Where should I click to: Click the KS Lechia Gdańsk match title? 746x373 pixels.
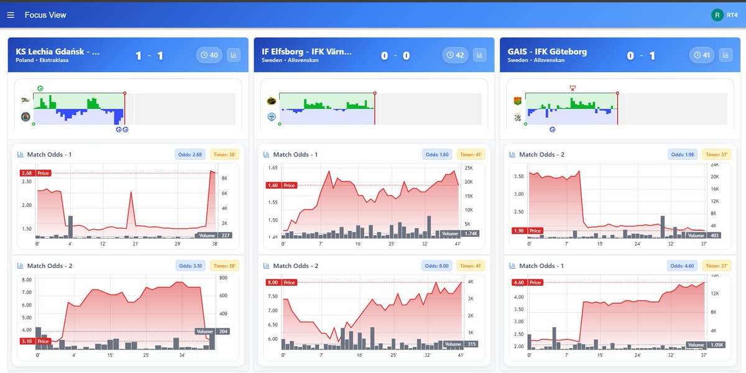(58, 52)
